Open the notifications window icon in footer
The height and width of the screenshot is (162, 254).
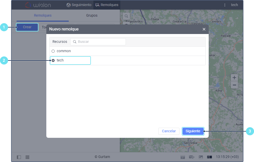click(183, 157)
